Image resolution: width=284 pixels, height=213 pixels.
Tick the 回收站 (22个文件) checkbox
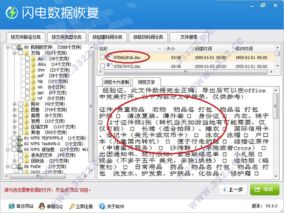[x=21, y=161]
